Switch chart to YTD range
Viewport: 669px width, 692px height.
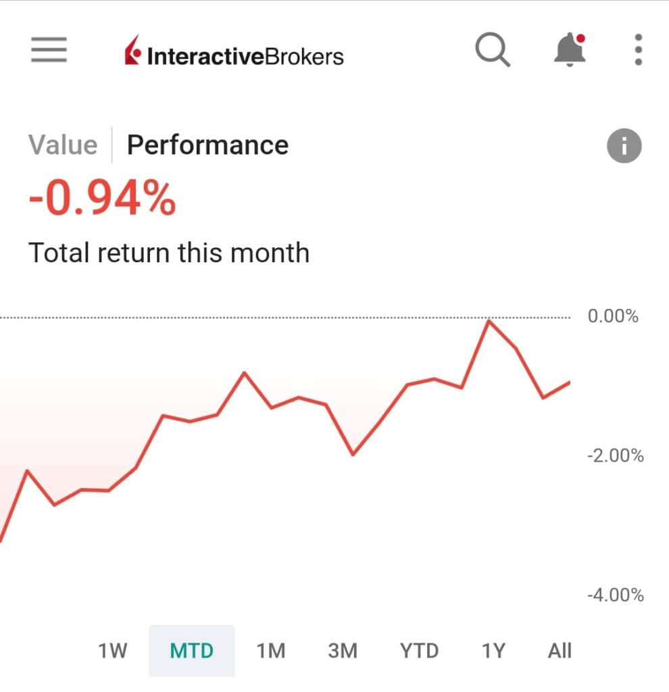(419, 651)
